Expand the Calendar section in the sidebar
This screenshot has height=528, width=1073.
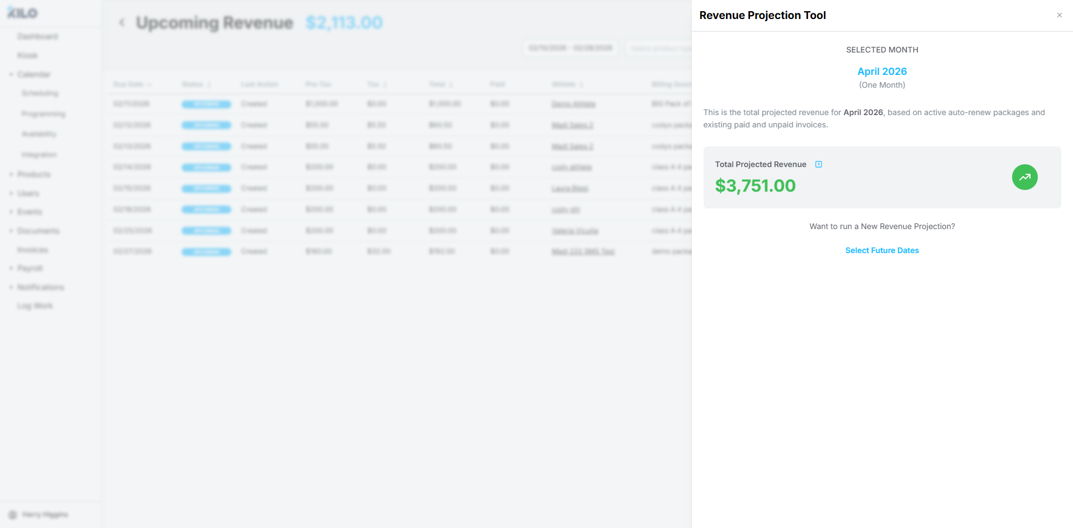tap(33, 74)
